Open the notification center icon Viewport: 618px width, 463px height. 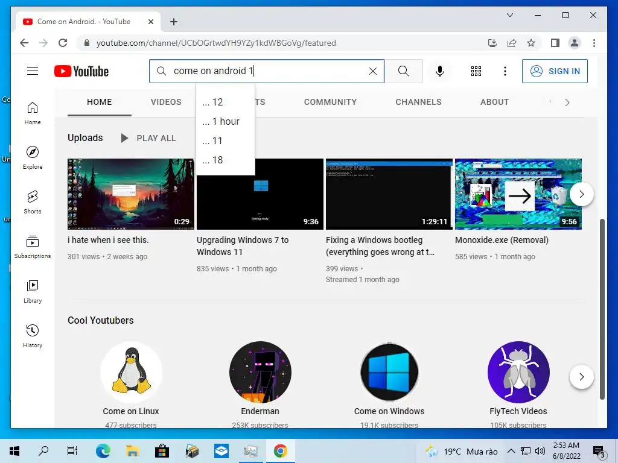click(599, 451)
